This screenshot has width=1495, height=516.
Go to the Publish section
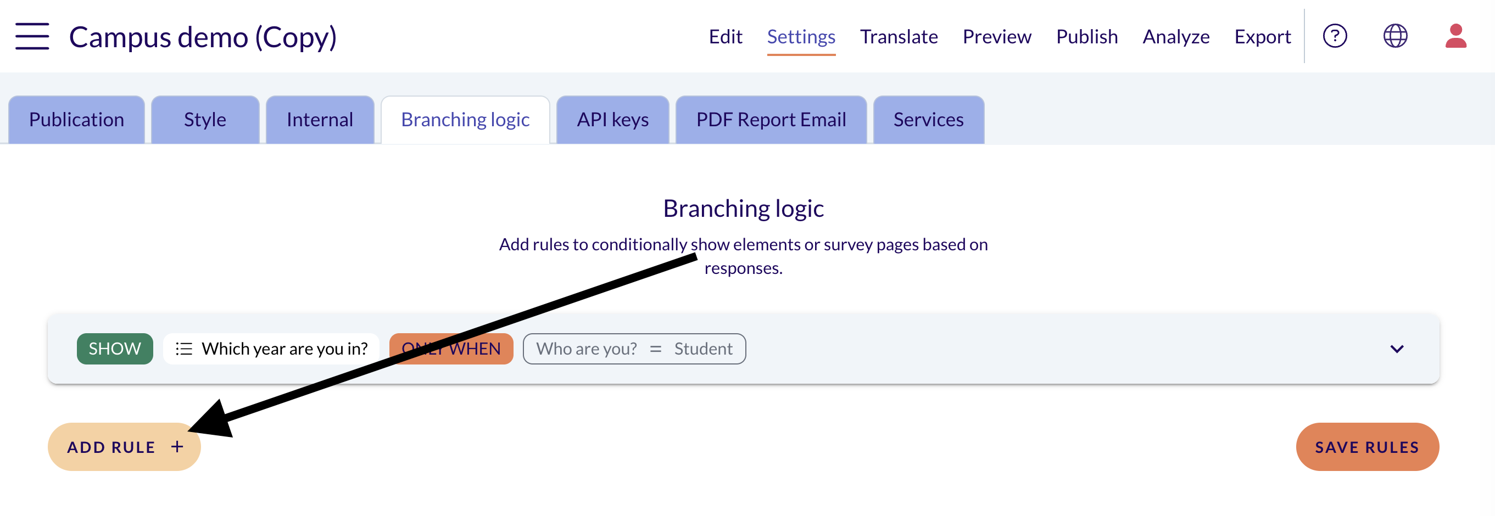tap(1086, 37)
